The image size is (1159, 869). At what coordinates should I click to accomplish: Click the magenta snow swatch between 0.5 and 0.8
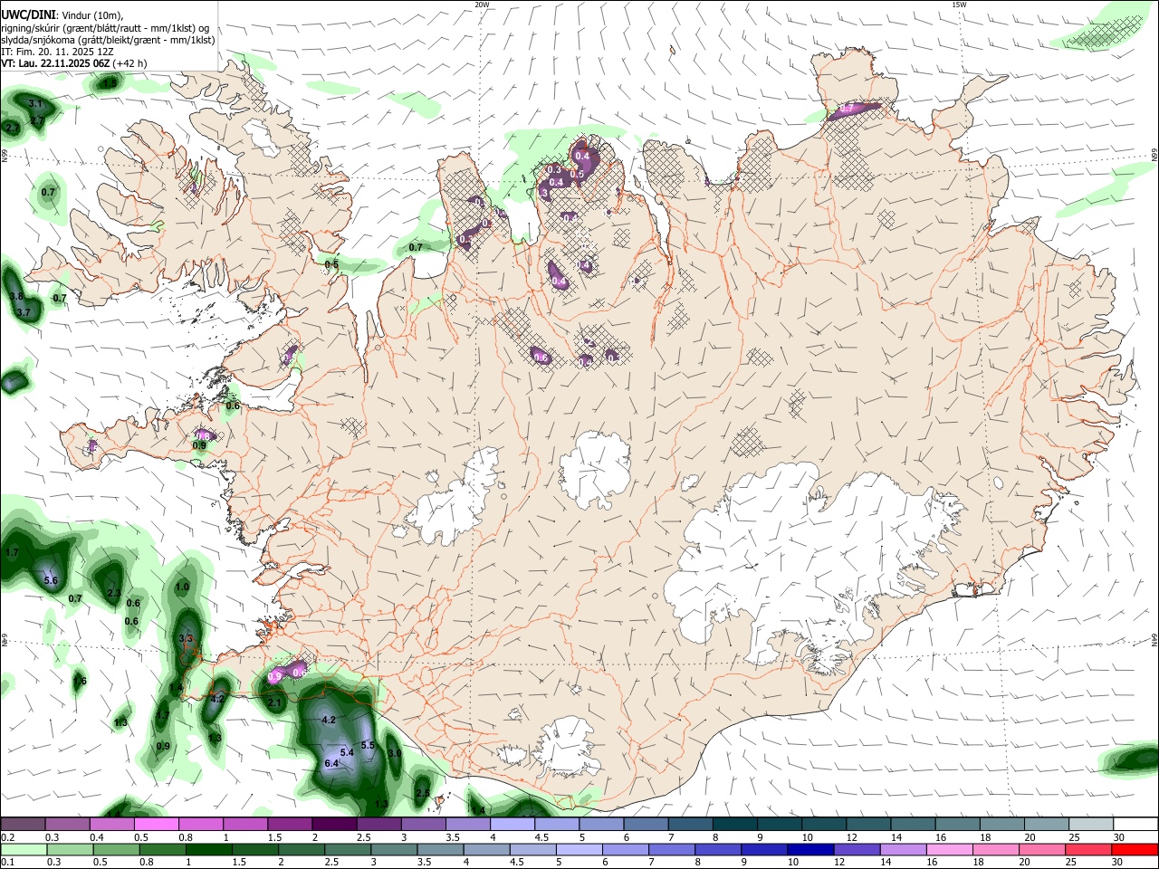coord(156,824)
